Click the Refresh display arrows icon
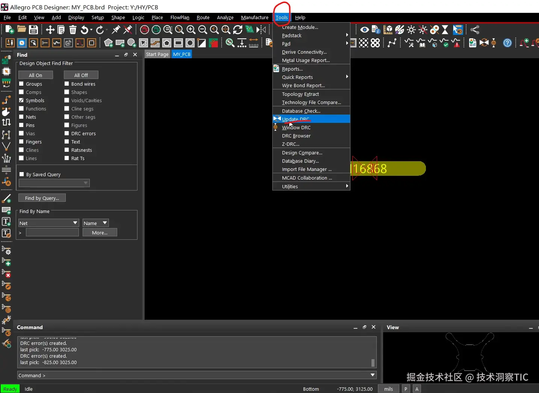This screenshot has height=393, width=539. [238, 30]
